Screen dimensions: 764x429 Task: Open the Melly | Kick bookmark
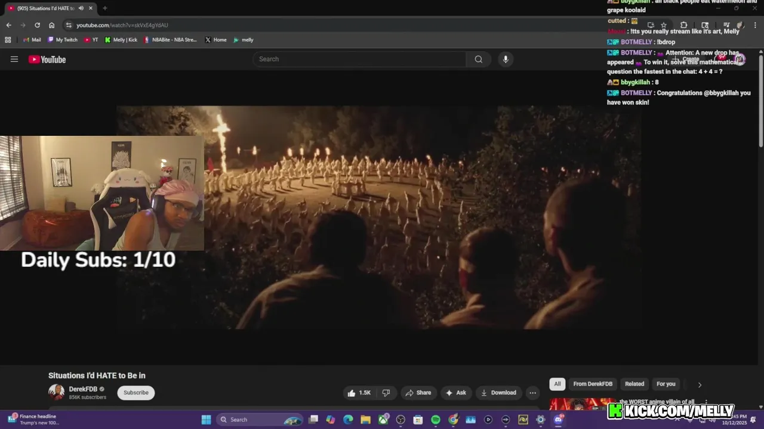pos(121,40)
